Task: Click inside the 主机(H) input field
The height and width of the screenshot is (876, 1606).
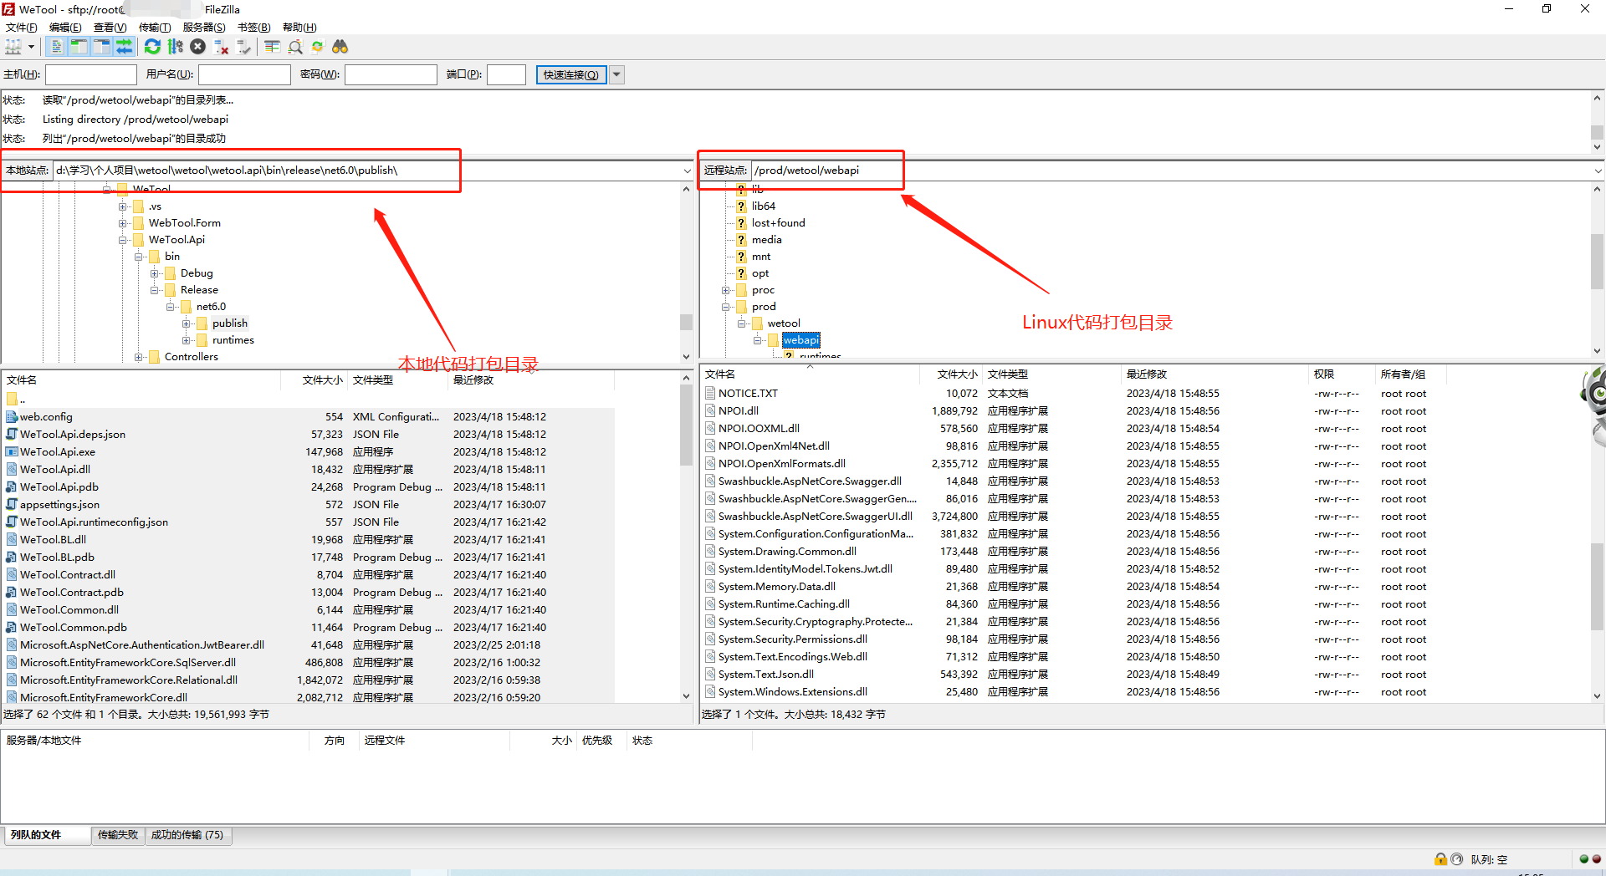Action: tap(90, 74)
